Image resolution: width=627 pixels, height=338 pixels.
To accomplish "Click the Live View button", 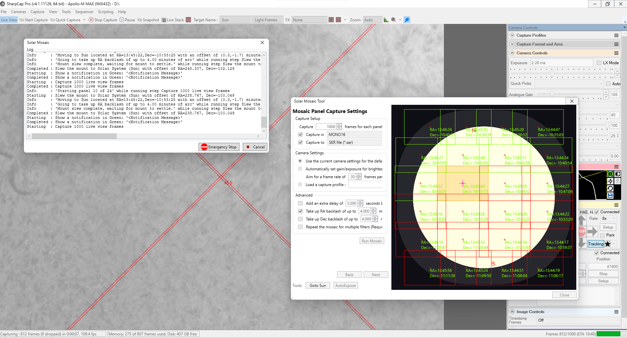I will [x=9, y=20].
